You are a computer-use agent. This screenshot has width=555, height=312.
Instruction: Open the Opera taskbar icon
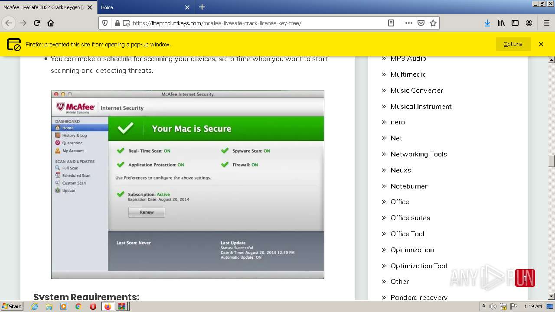pyautogui.click(x=93, y=306)
